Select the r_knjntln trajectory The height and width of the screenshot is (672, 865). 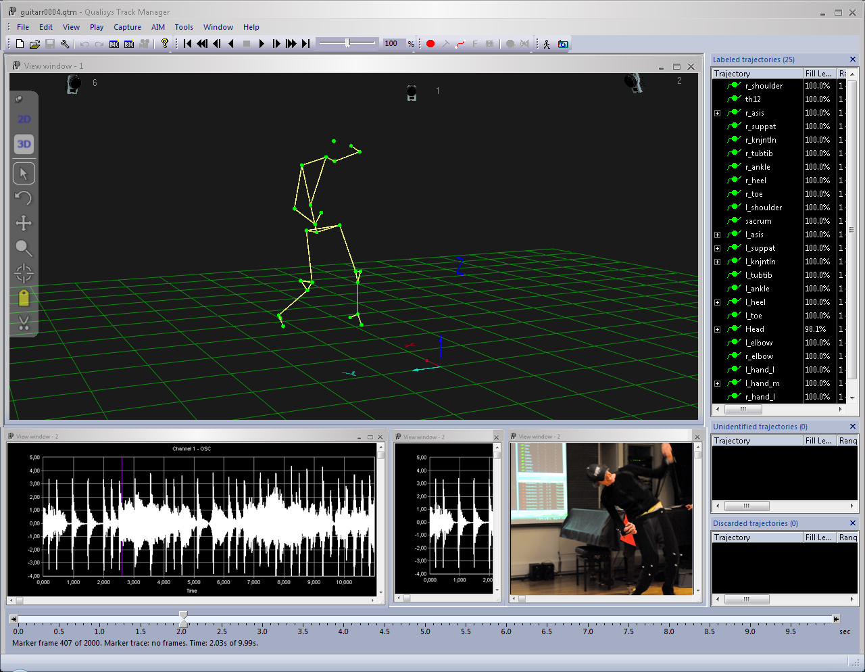pyautogui.click(x=760, y=140)
